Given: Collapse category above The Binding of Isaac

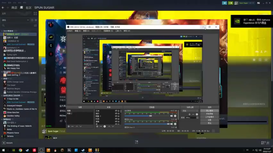Looking at the screenshot, I should coord(2,119).
